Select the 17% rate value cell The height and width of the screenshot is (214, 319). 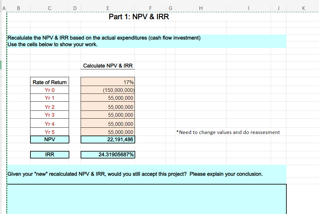coord(108,82)
